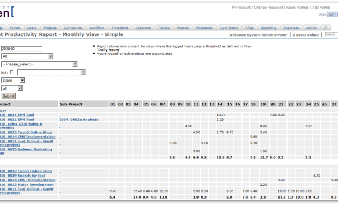Open the Milestones tab
This screenshot has height=204, width=338.
tap(204, 27)
